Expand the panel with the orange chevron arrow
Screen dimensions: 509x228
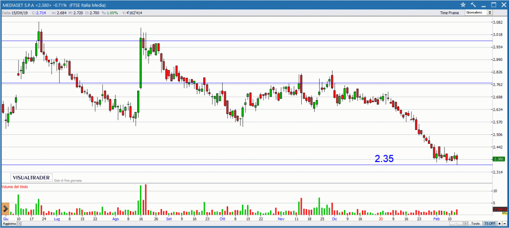5,209
